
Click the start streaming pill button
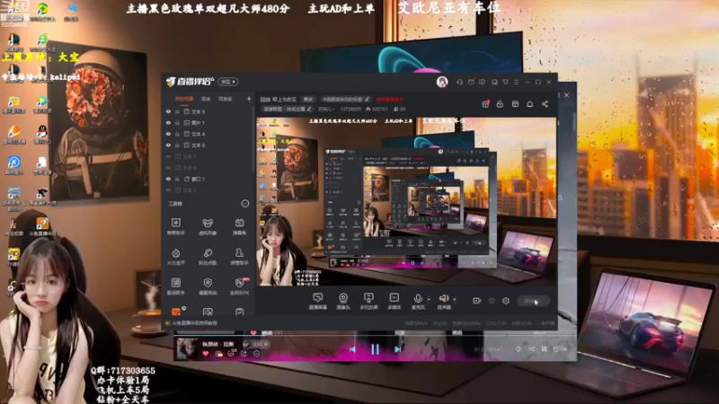coord(533,301)
